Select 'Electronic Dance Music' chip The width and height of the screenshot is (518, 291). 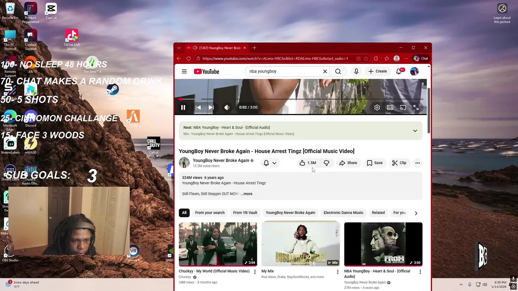[x=343, y=213]
